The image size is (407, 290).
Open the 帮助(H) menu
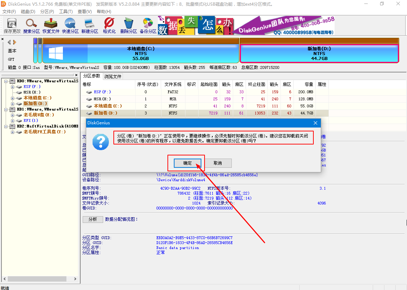104,12
